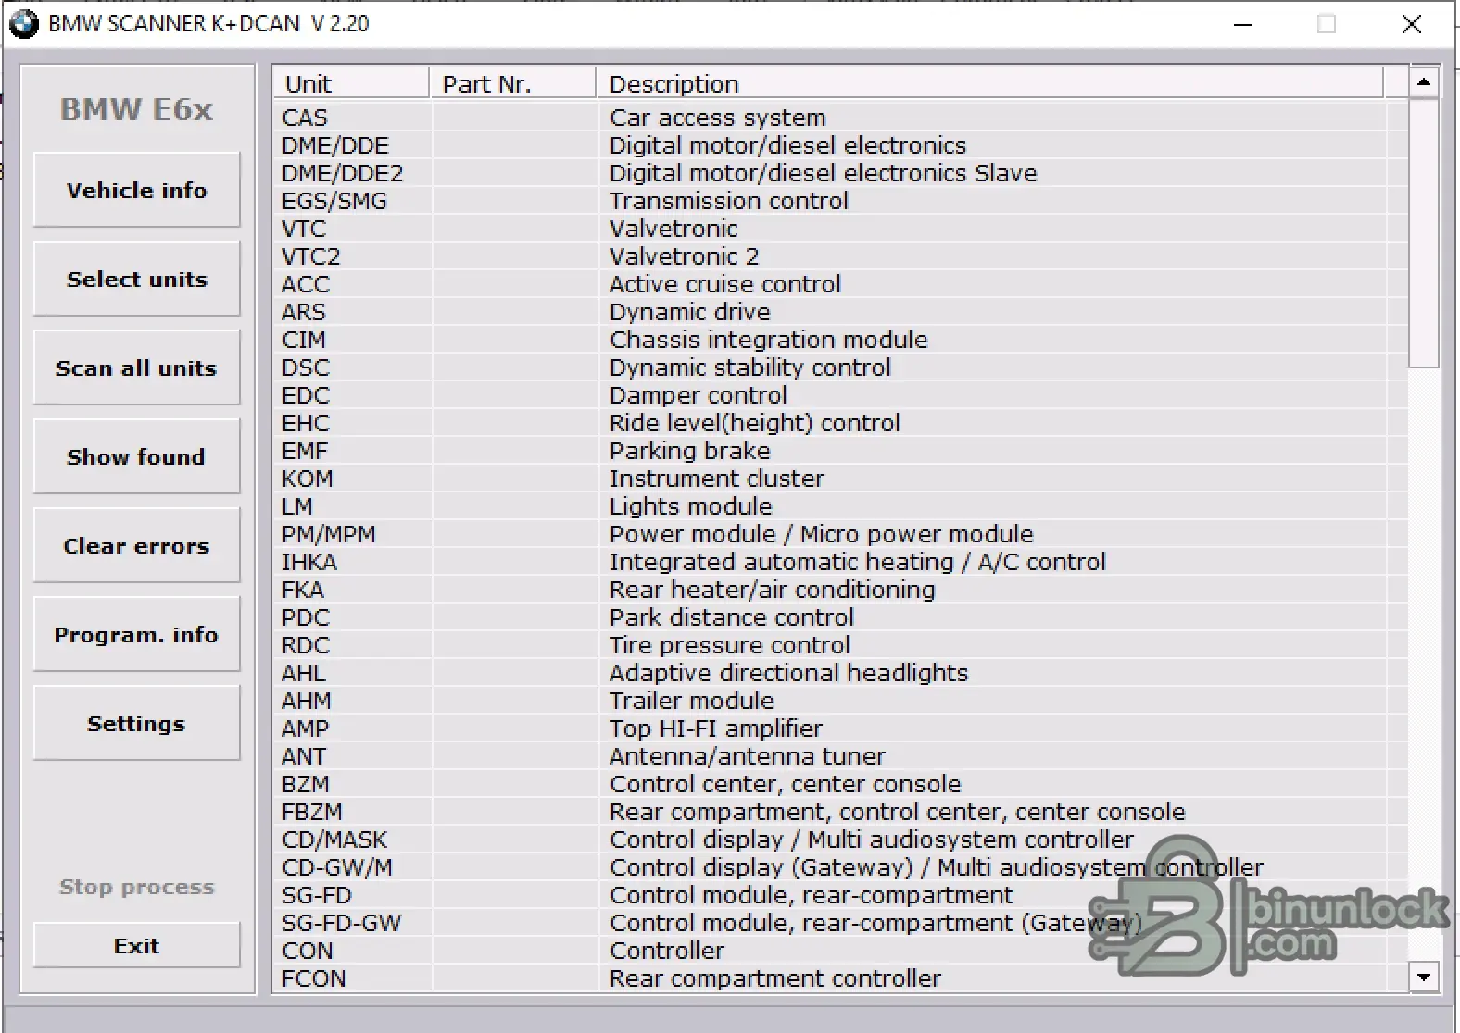Clear errors from the control units

[136, 545]
